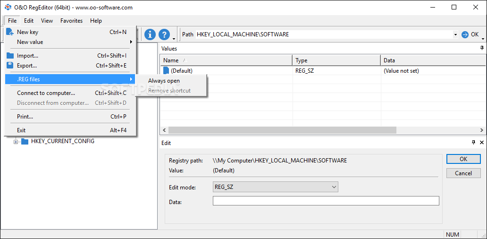The height and width of the screenshot is (239, 487).
Task: Close the Edit panel with X icon
Action: coord(482,142)
